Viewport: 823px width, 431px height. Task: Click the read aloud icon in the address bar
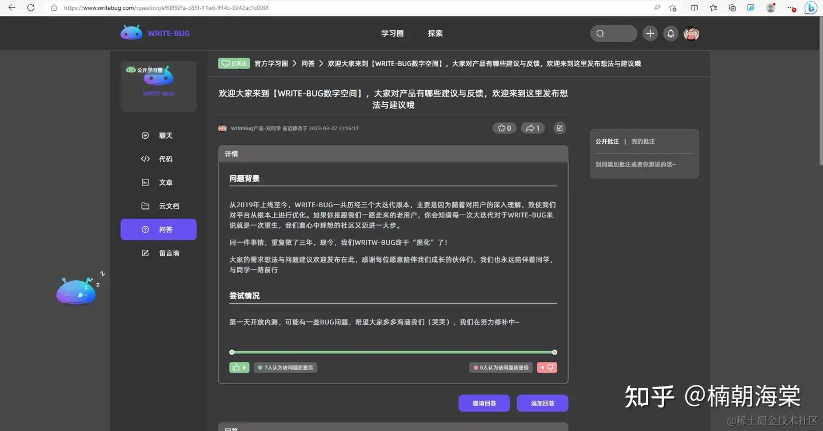[657, 8]
